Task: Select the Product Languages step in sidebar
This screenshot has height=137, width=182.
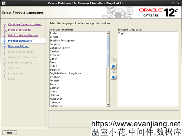Action: tap(20, 41)
